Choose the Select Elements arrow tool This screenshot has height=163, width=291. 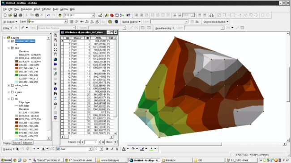coord(56,84)
